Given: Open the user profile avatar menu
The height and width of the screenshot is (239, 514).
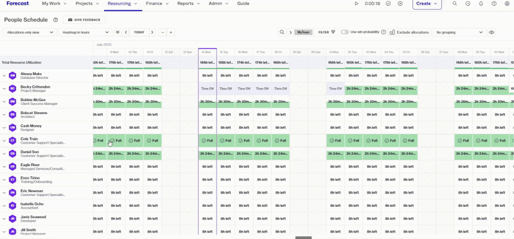Looking at the screenshot, I should coord(507,4).
